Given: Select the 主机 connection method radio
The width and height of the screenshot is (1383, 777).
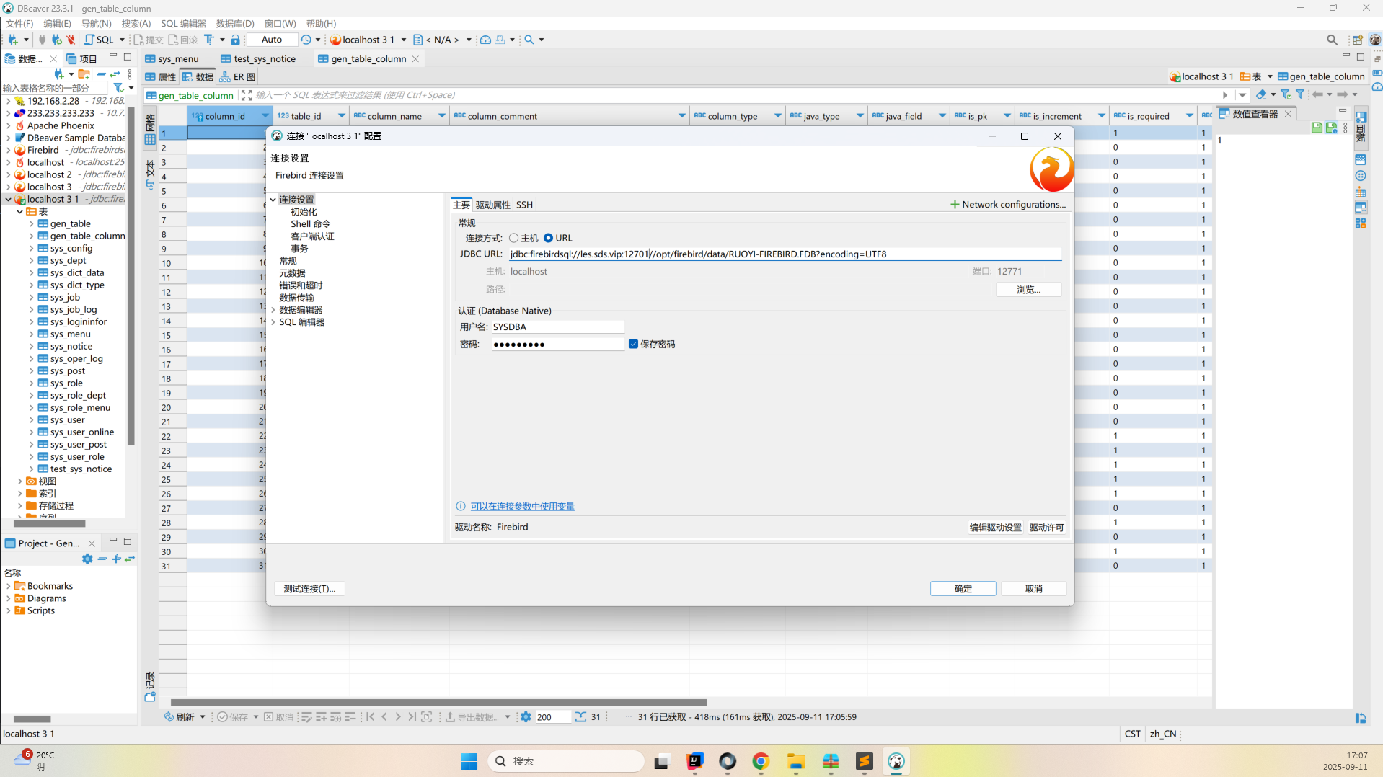Looking at the screenshot, I should tap(513, 238).
